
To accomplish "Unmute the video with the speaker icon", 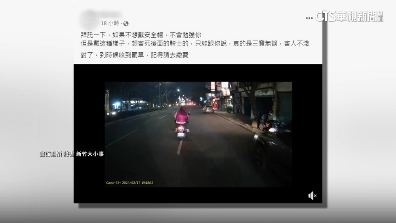I will (x=312, y=195).
